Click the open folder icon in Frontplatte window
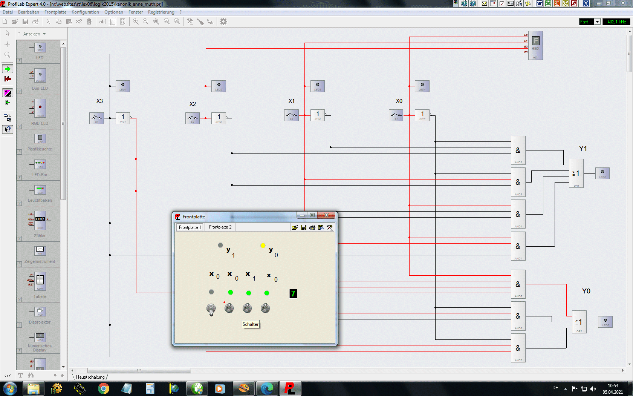Viewport: 633px width, 396px height. pos(295,227)
